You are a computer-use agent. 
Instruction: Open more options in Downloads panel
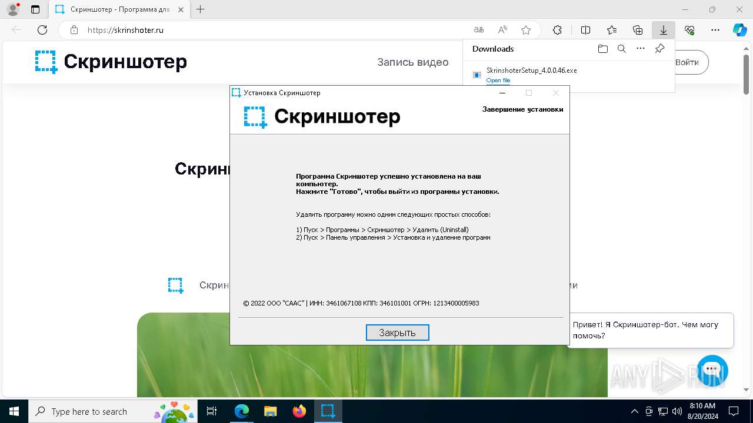pyautogui.click(x=641, y=49)
